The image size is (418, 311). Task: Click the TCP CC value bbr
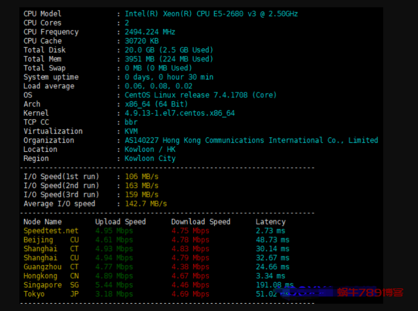coord(131,122)
